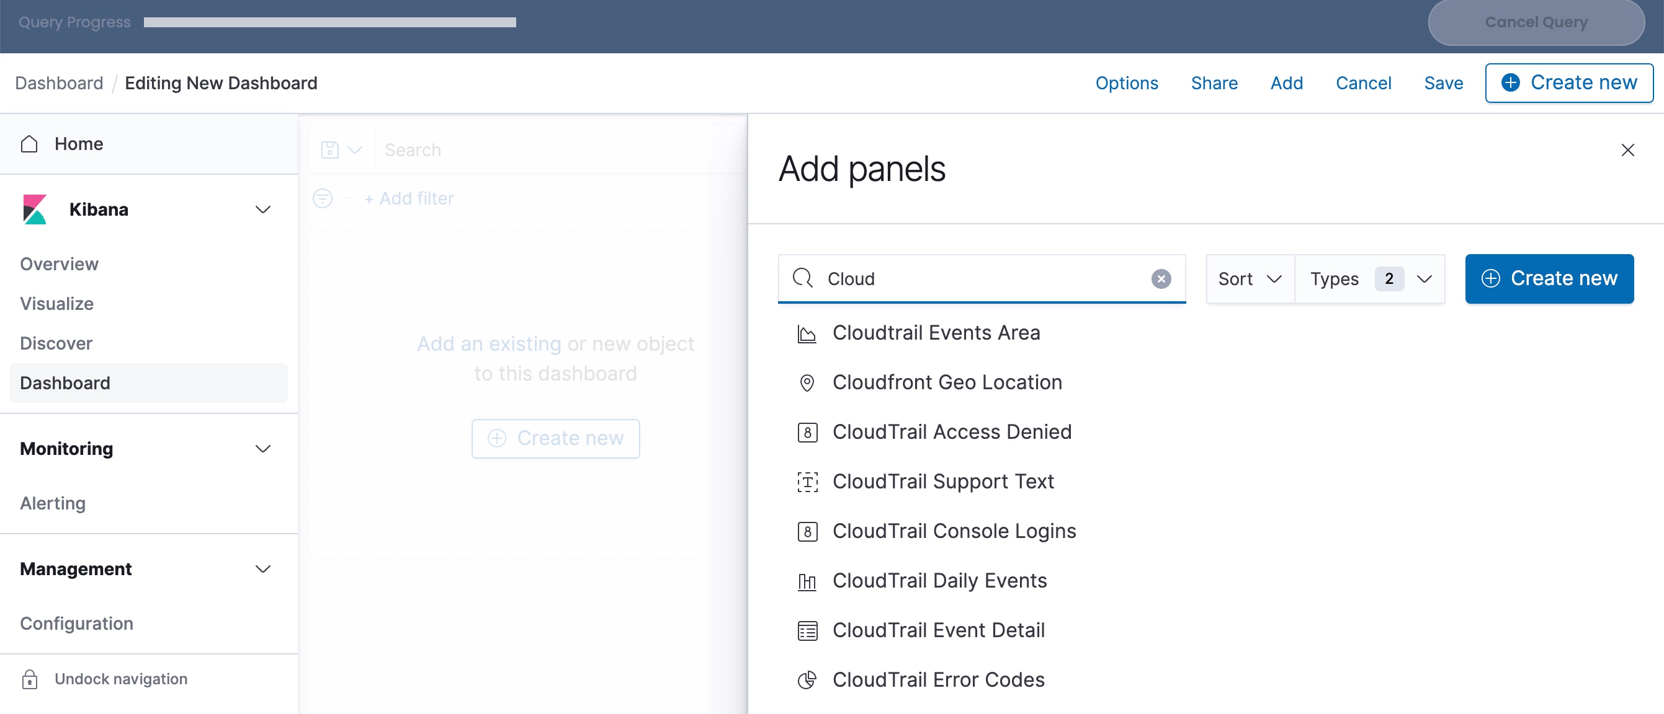Open the Sort dropdown
The image size is (1664, 714).
tap(1250, 278)
